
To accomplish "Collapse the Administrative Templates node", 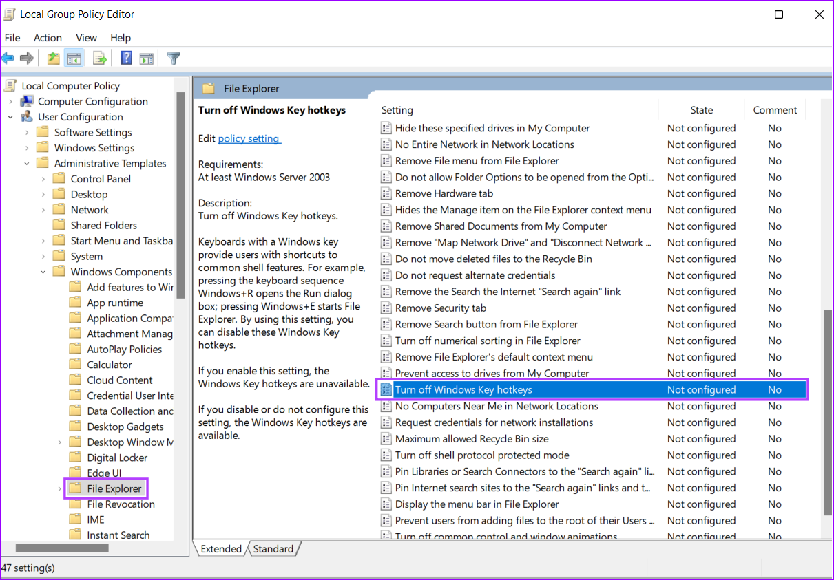I will (26, 163).
